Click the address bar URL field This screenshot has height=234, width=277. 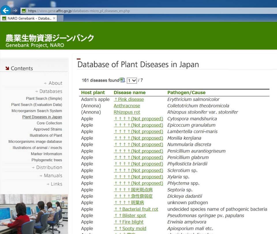click(x=148, y=11)
